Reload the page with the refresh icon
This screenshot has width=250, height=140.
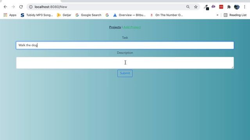pyautogui.click(x=21, y=7)
